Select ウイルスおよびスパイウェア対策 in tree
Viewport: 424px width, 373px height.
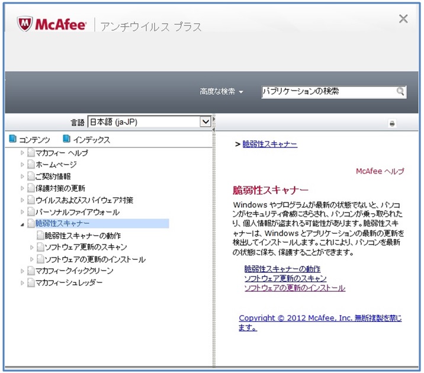84,200
